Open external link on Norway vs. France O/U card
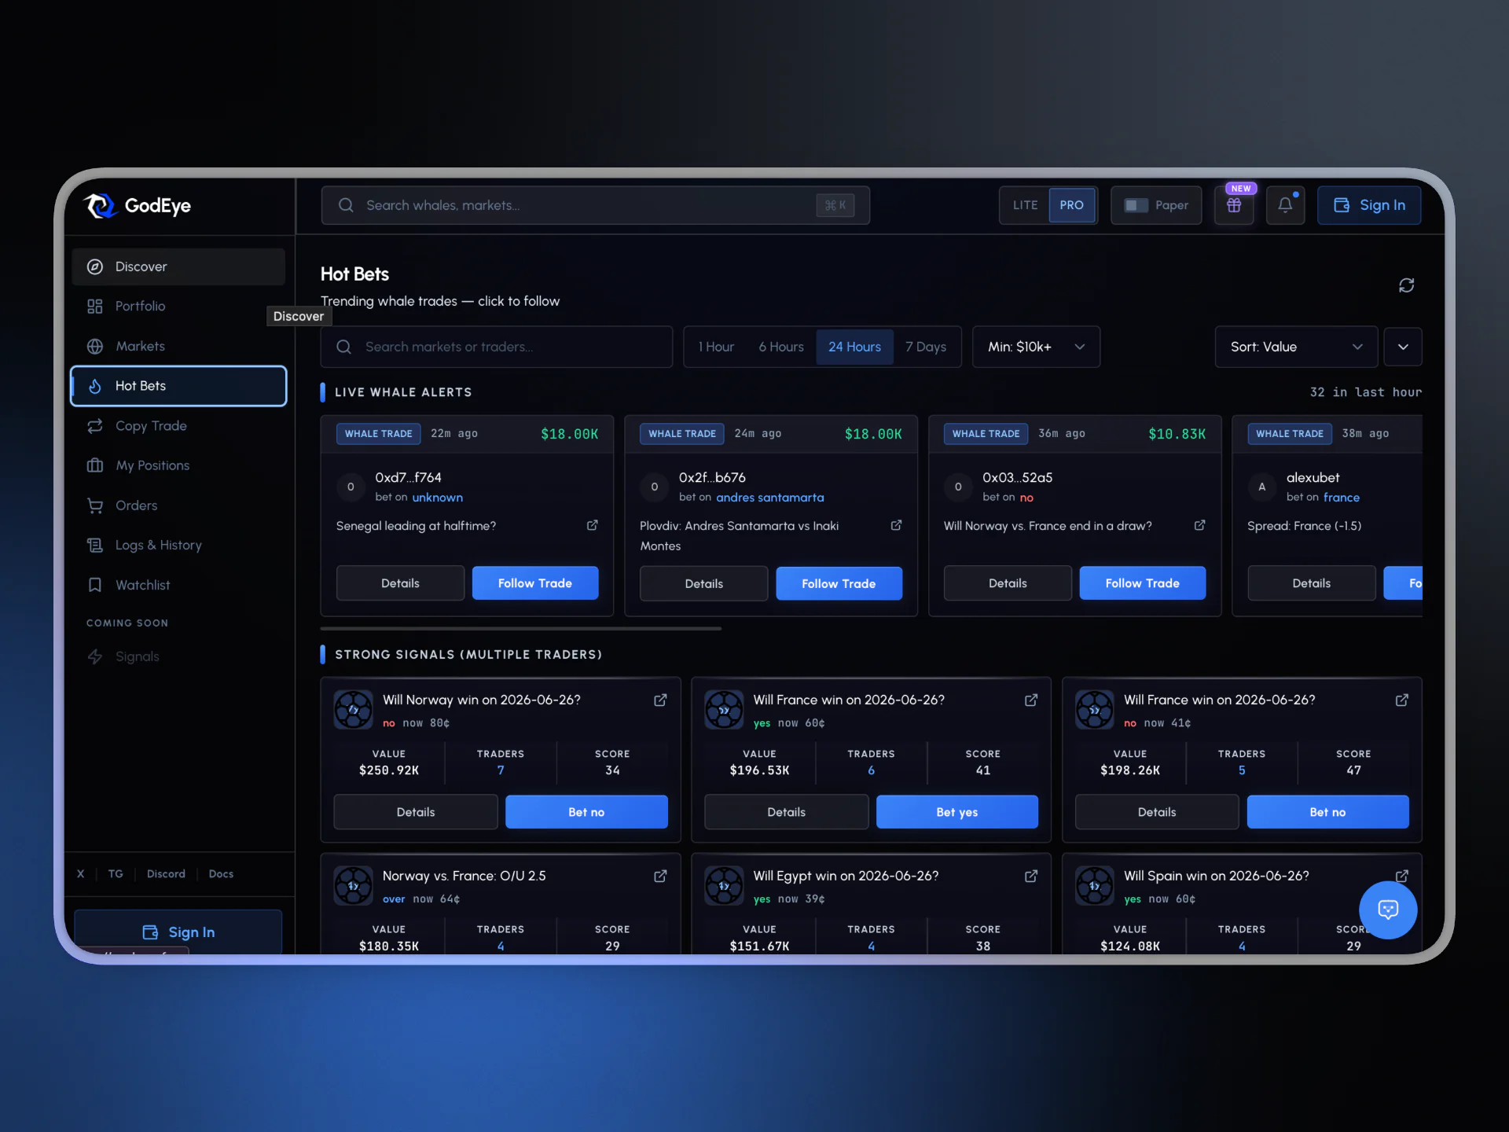The height and width of the screenshot is (1132, 1509). (x=660, y=876)
